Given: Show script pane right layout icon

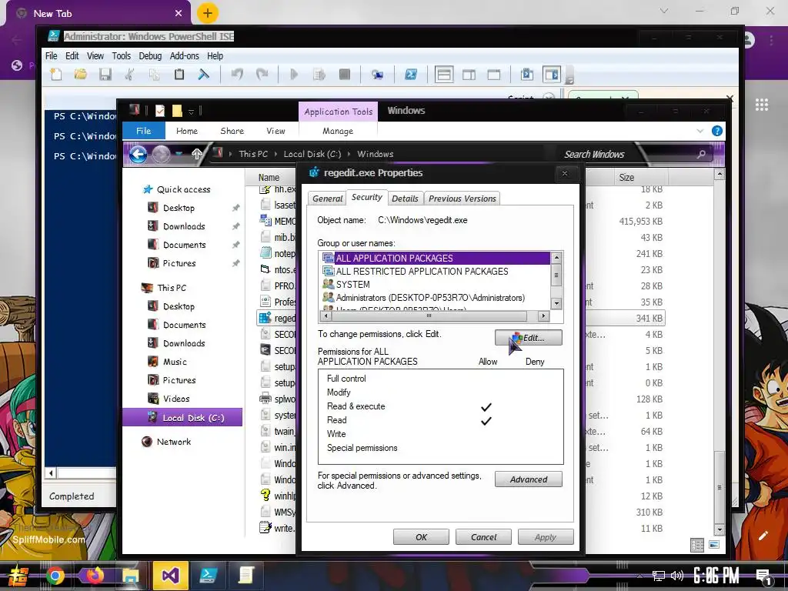Looking at the screenshot, I should coord(469,75).
